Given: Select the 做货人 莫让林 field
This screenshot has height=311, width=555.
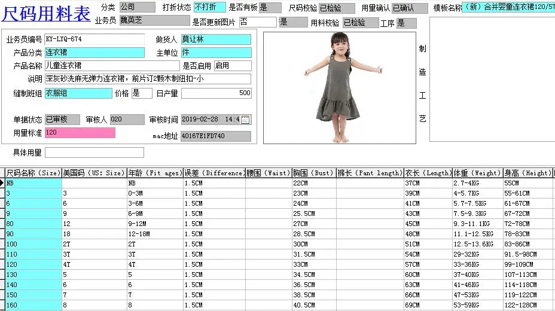Looking at the screenshot, I should 216,39.
